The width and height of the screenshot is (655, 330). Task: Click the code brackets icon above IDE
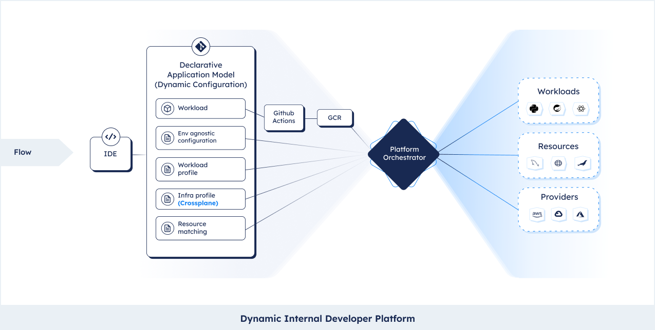click(x=110, y=137)
